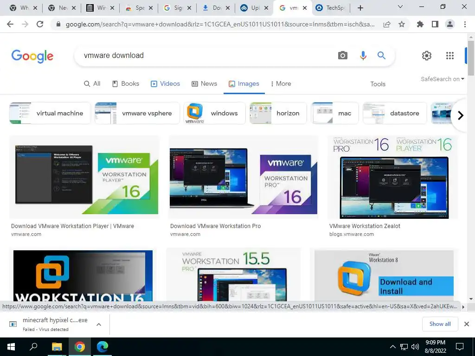Switch to News results tab
The width and height of the screenshot is (475, 356).
click(205, 83)
